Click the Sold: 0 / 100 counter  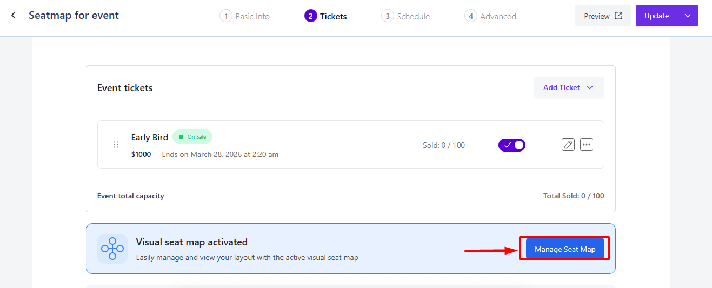[x=443, y=145]
